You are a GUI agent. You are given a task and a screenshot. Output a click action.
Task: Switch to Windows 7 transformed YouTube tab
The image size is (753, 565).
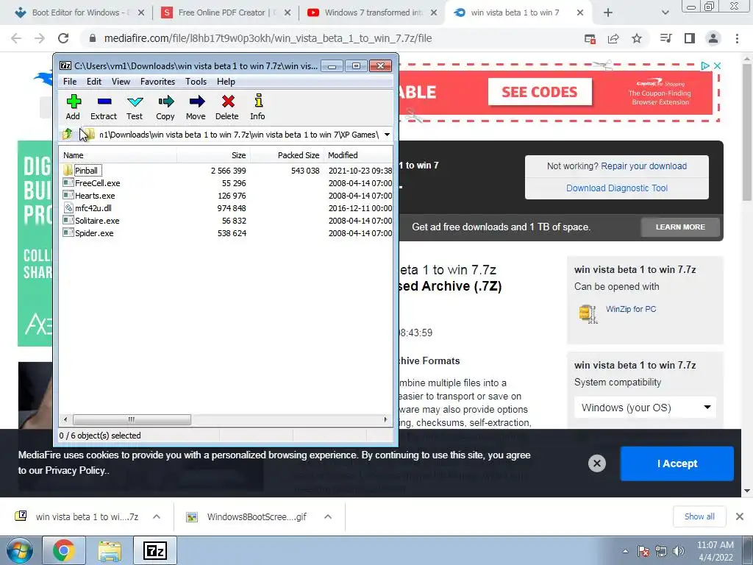pos(371,13)
